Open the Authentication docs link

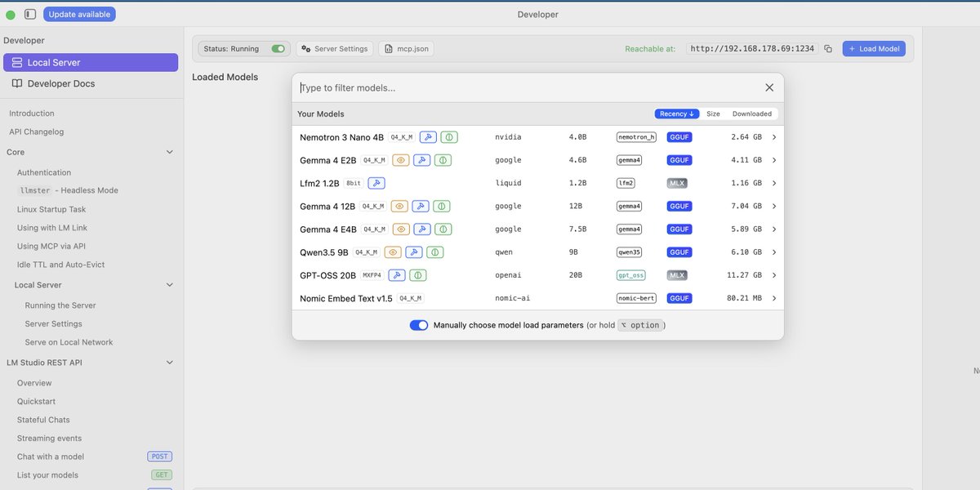tap(44, 172)
